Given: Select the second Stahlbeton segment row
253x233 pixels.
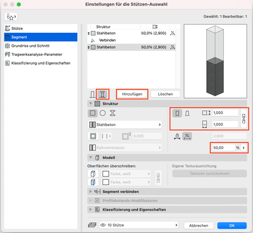Looking at the screenshot, I should click(x=131, y=47).
